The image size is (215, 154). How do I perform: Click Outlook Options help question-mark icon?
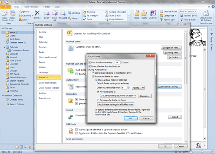pos(178,24)
